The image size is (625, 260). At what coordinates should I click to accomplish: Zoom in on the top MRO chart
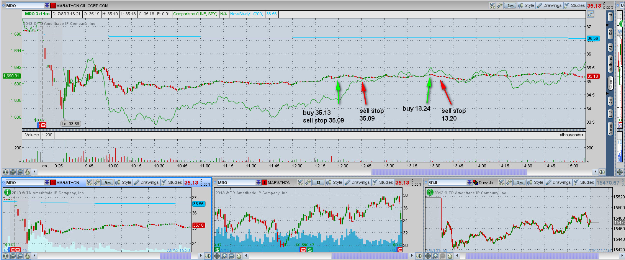pos(13,172)
